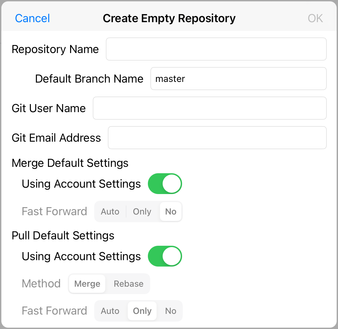Viewport: 338px width, 329px height.
Task: Disable Using Account Settings under Pull Default Settings
Action: click(165, 256)
